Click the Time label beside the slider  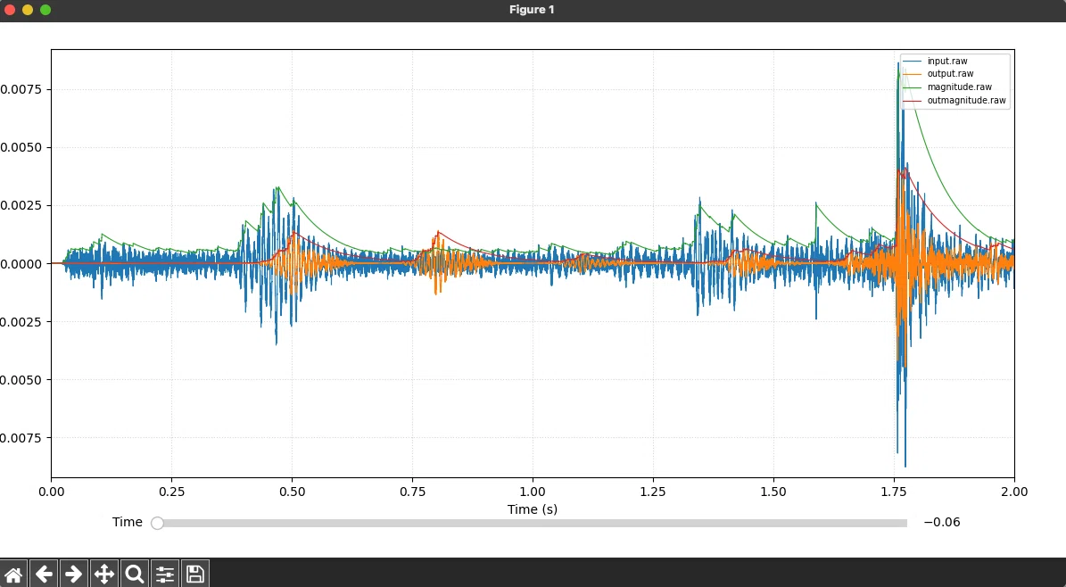(128, 522)
